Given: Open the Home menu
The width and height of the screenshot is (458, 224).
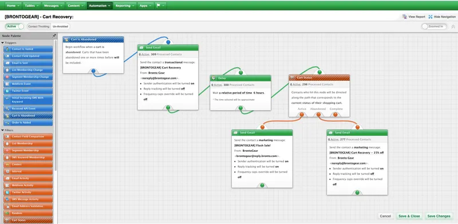Looking at the screenshot, I should (13, 6).
